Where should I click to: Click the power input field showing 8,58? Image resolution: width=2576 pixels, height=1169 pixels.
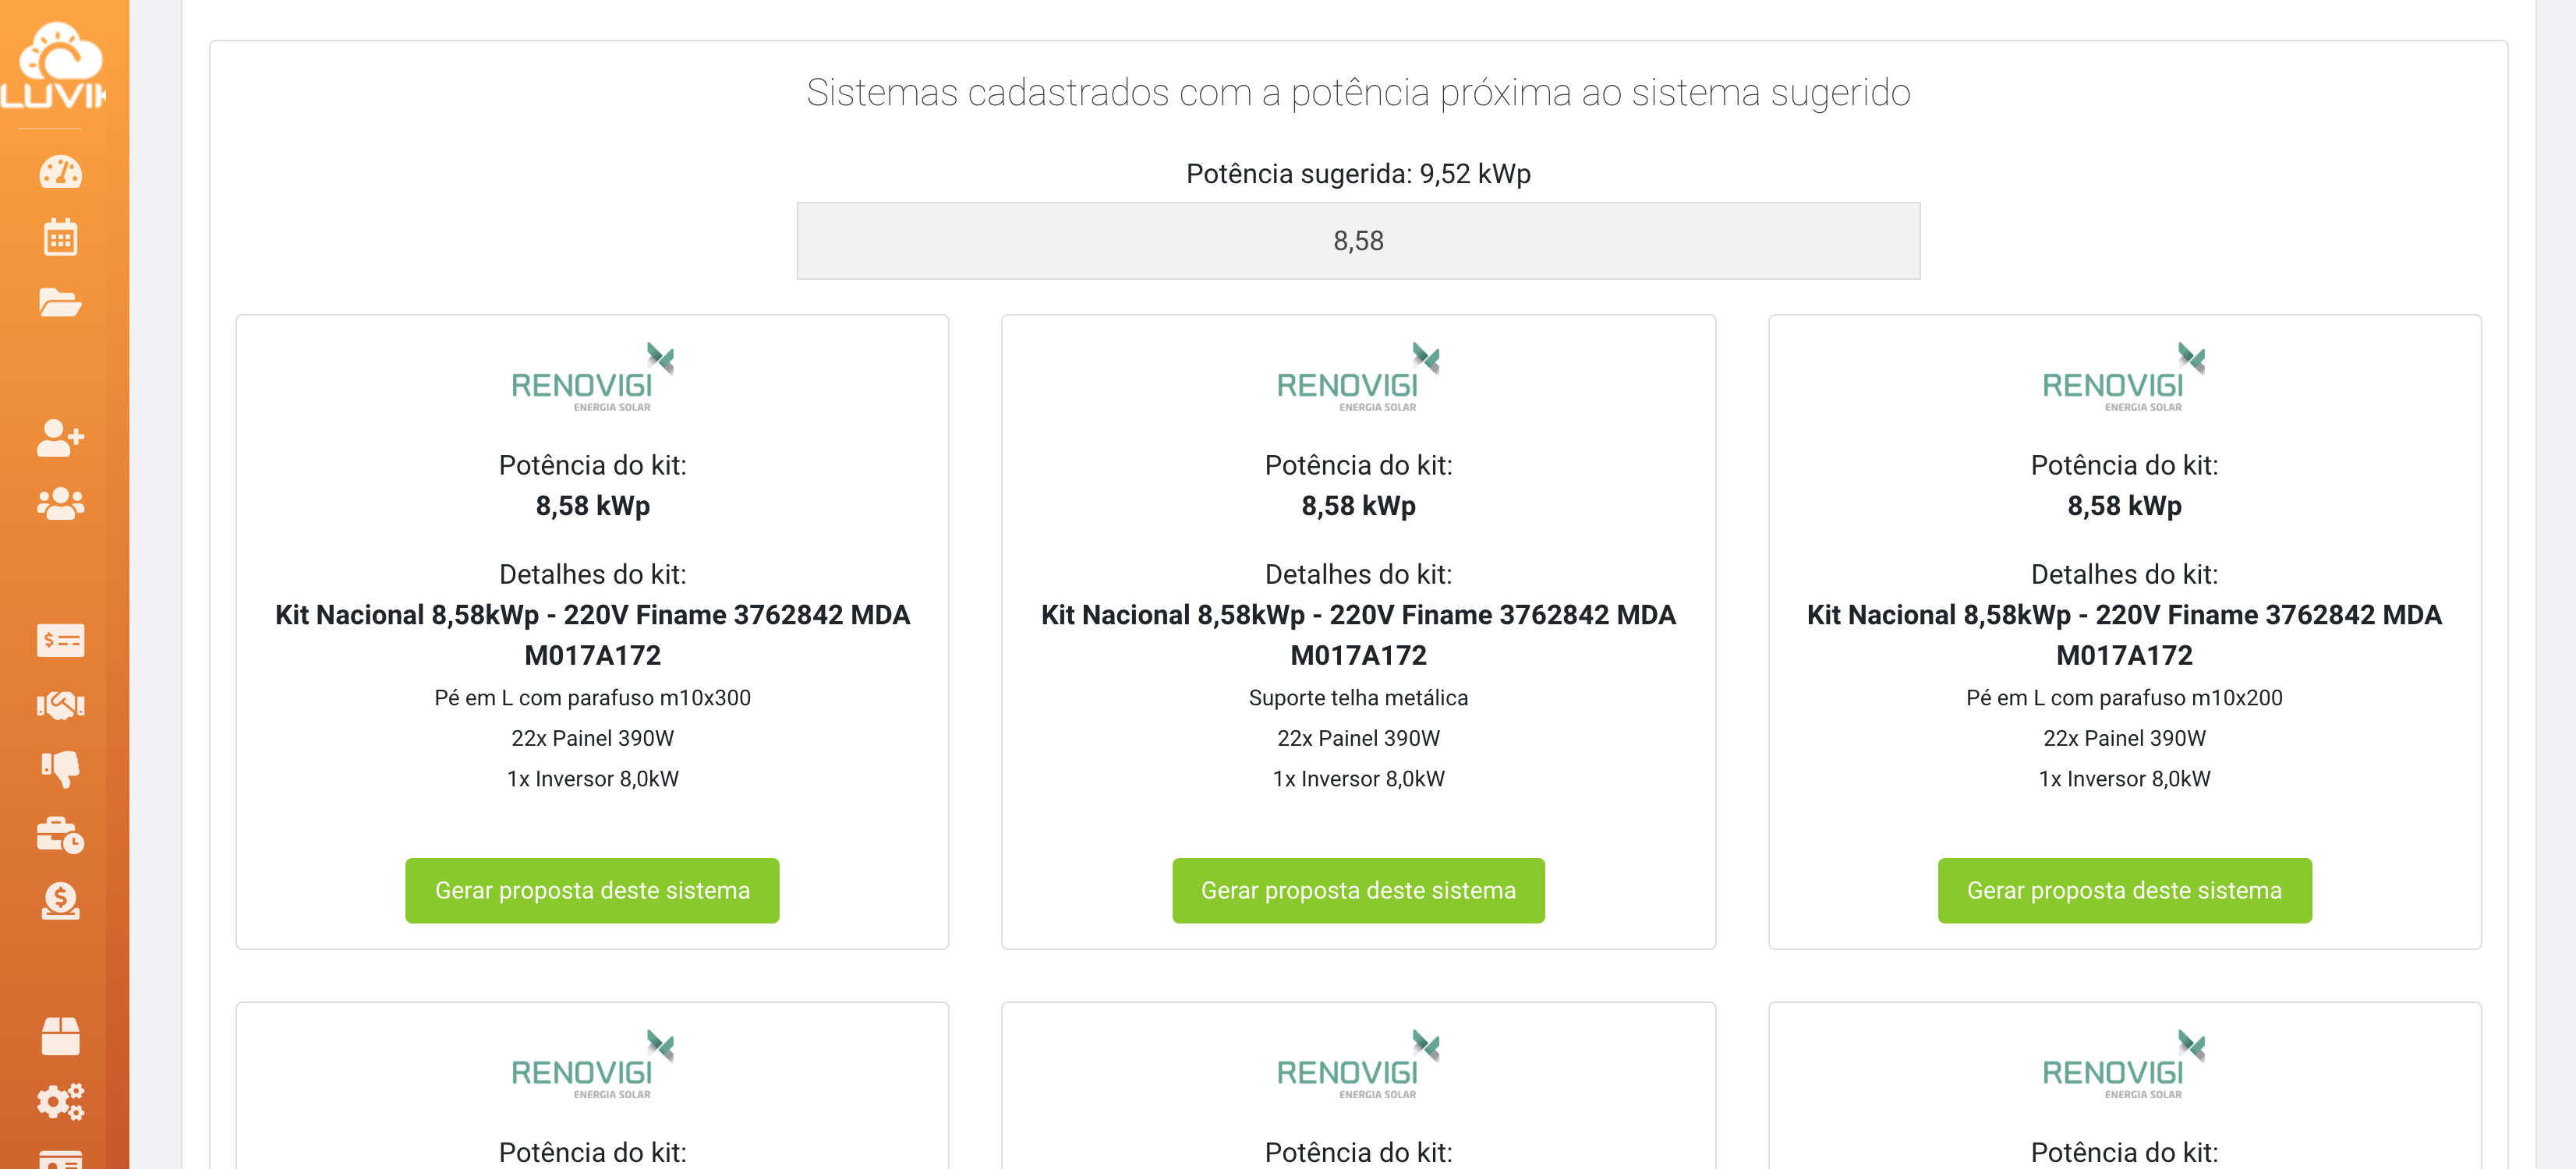[x=1358, y=241]
